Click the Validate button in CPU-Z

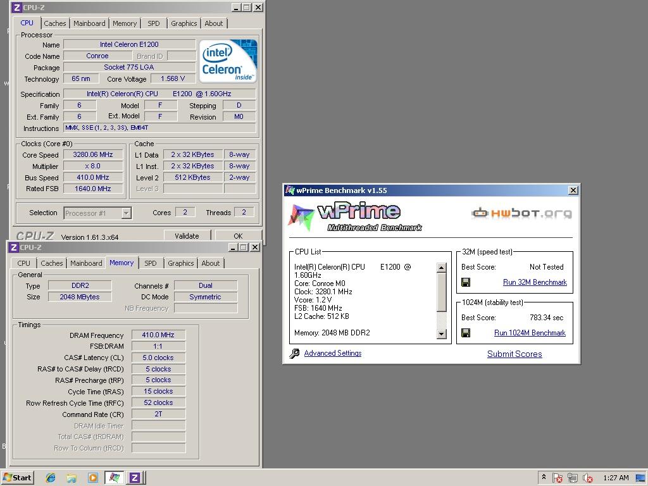click(x=187, y=235)
